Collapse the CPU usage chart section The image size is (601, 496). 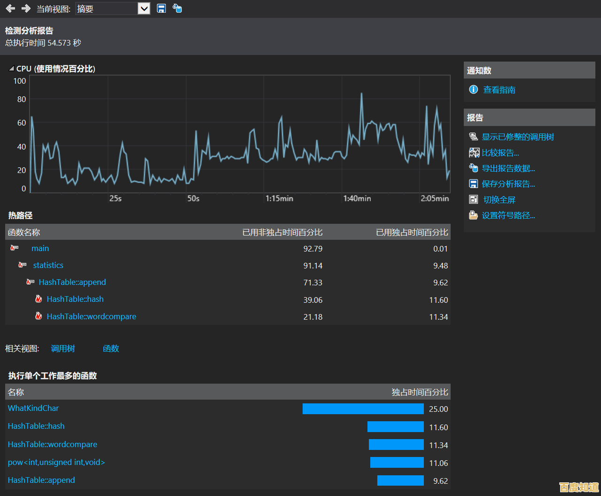11,69
